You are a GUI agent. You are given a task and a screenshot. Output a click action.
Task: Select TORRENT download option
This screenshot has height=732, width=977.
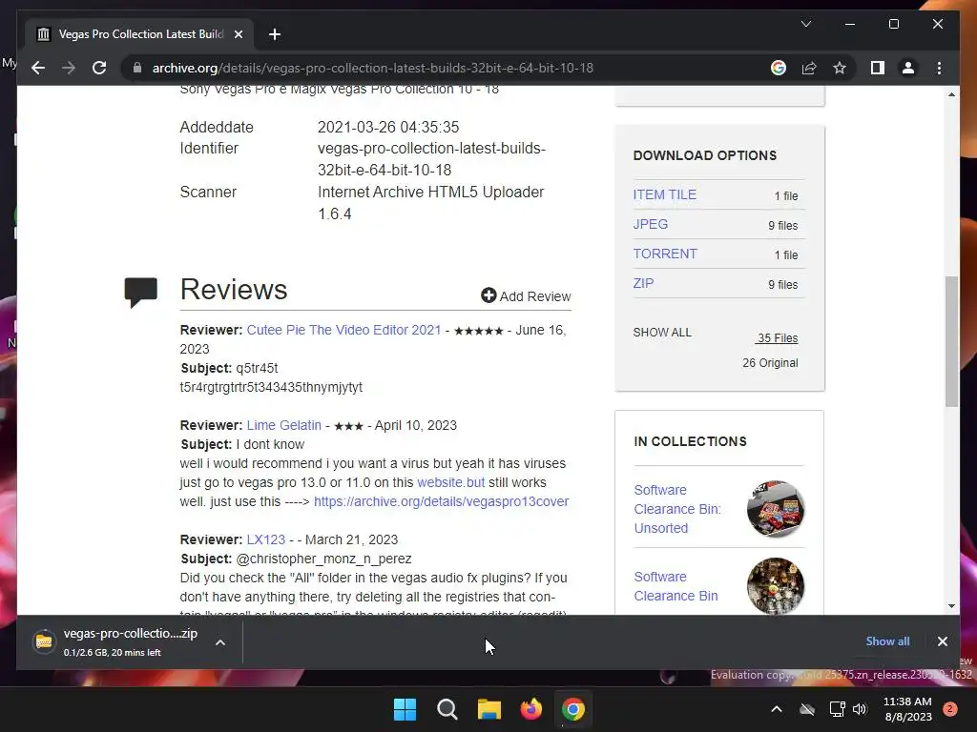(665, 254)
